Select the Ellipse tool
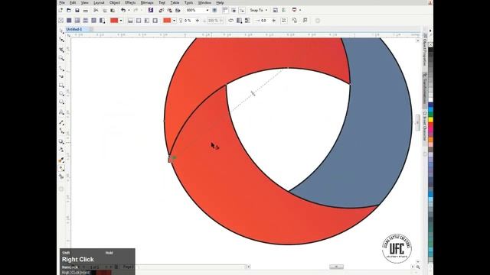 (61, 93)
